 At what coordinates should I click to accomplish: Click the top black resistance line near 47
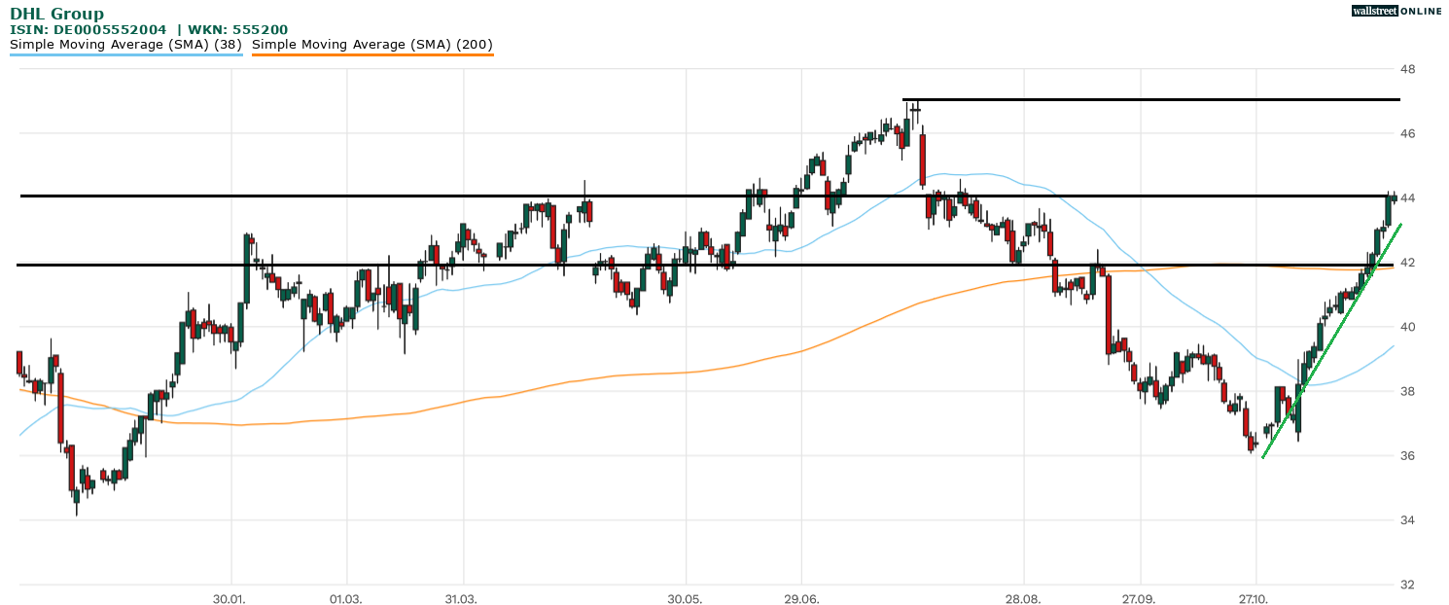point(1148,99)
